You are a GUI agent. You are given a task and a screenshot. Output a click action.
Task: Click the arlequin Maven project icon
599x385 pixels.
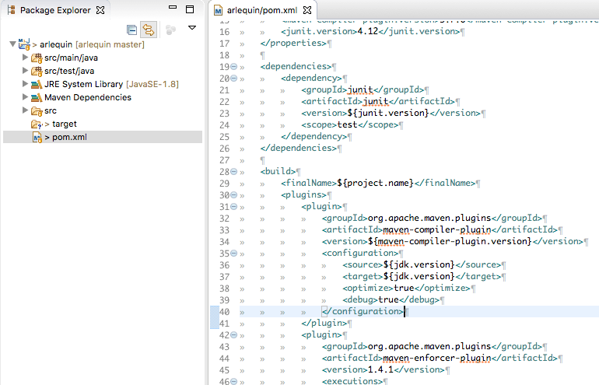click(x=24, y=44)
